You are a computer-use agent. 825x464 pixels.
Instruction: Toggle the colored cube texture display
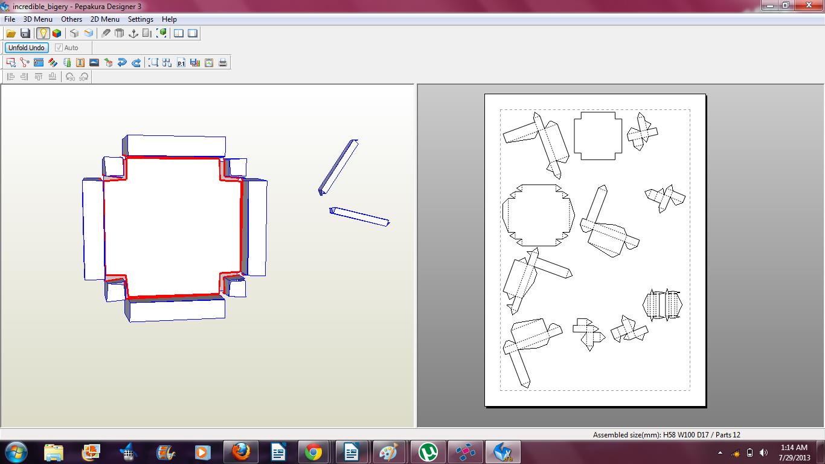[x=57, y=33]
